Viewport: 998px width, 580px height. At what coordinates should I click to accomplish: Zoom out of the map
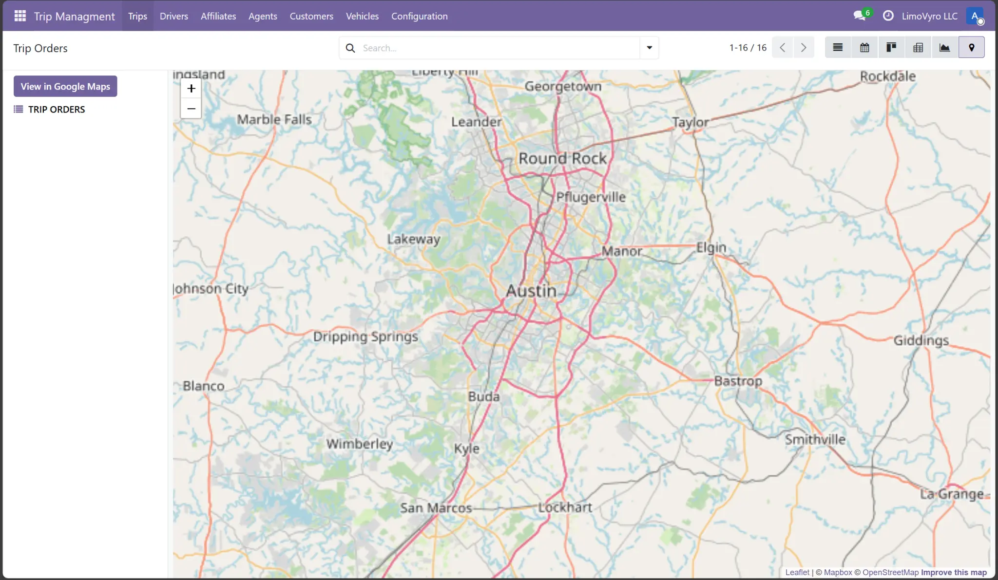click(191, 108)
